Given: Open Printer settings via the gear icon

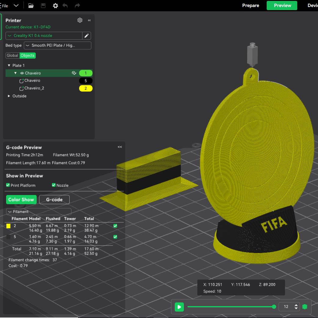Looking at the screenshot, I should [80, 20].
